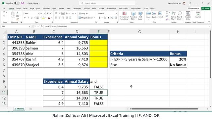Click the Increase Indent icon
The width and height of the screenshot is (212, 119).
click(x=70, y=18)
